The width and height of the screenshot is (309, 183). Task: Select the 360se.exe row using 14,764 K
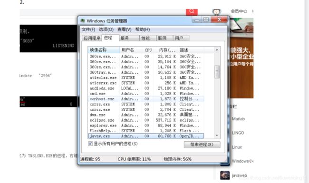point(146,67)
